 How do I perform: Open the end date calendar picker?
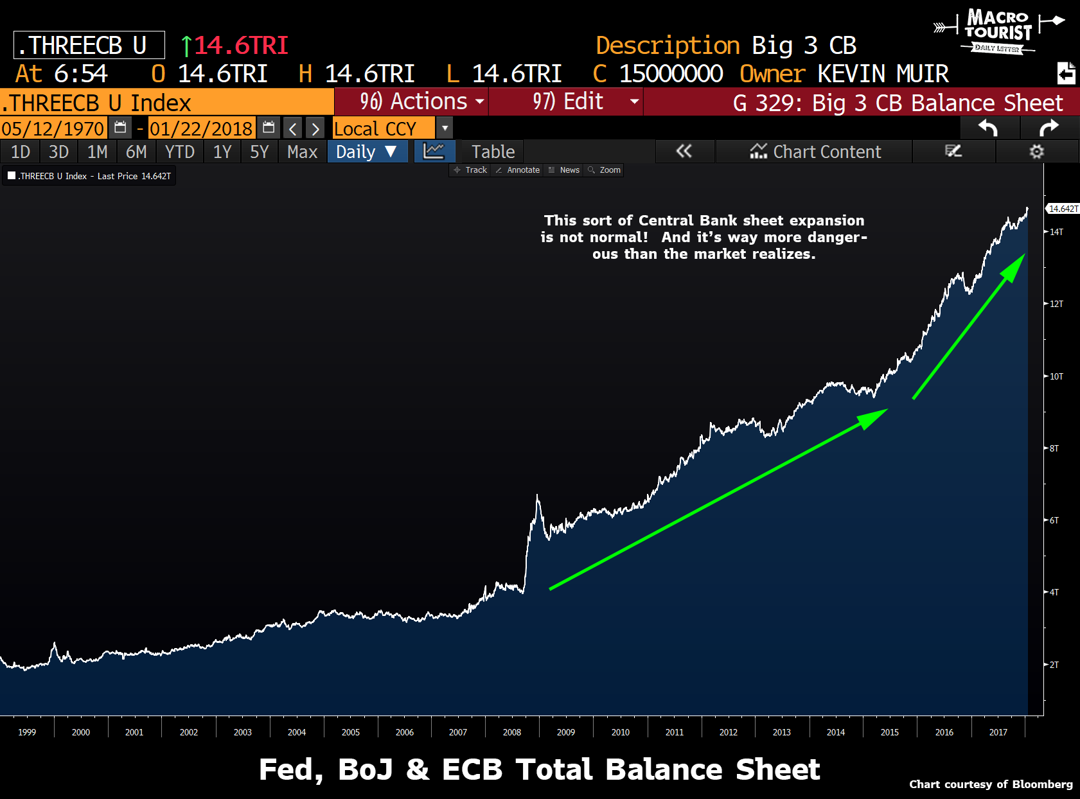[x=269, y=128]
